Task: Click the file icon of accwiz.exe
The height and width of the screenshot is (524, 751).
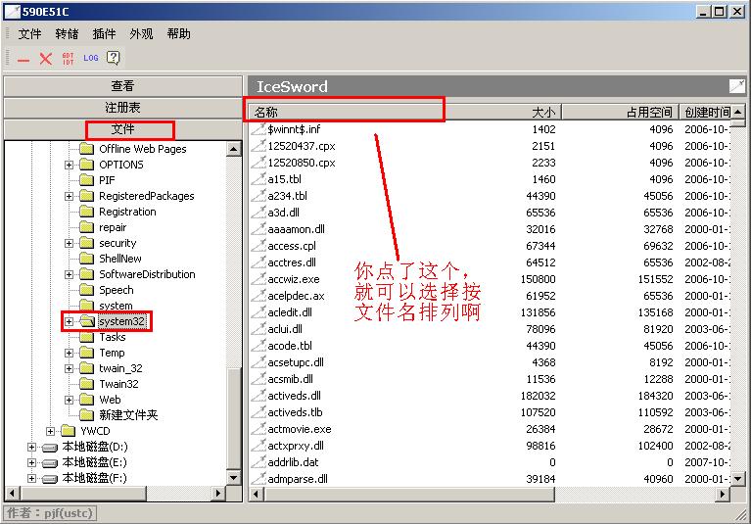Action: coord(258,279)
